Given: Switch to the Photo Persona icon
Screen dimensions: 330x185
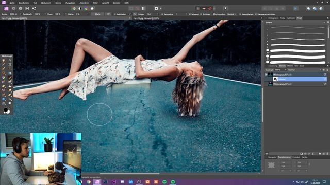Looking at the screenshot, I should [x=6, y=8].
